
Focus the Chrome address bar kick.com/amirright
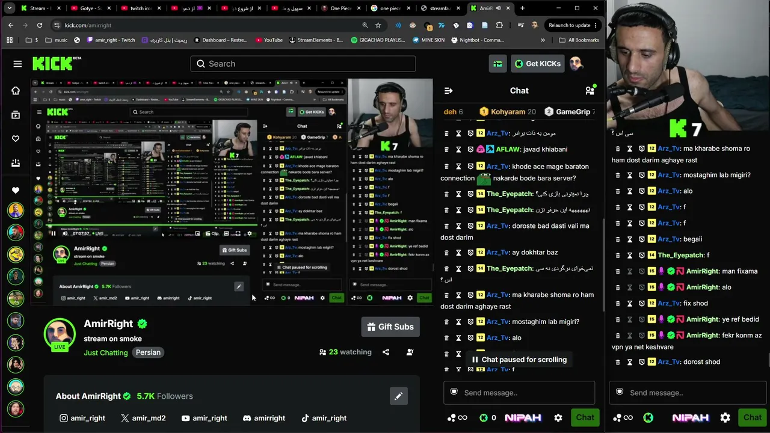tap(208, 25)
